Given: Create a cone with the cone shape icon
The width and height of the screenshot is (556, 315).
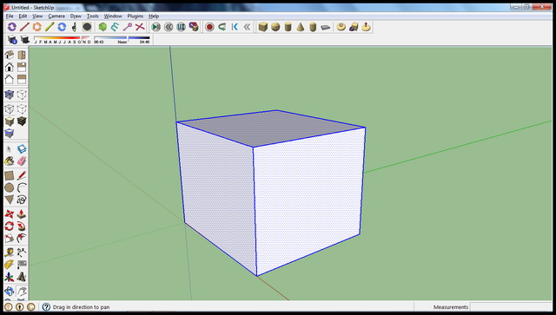Looking at the screenshot, I should tap(301, 27).
